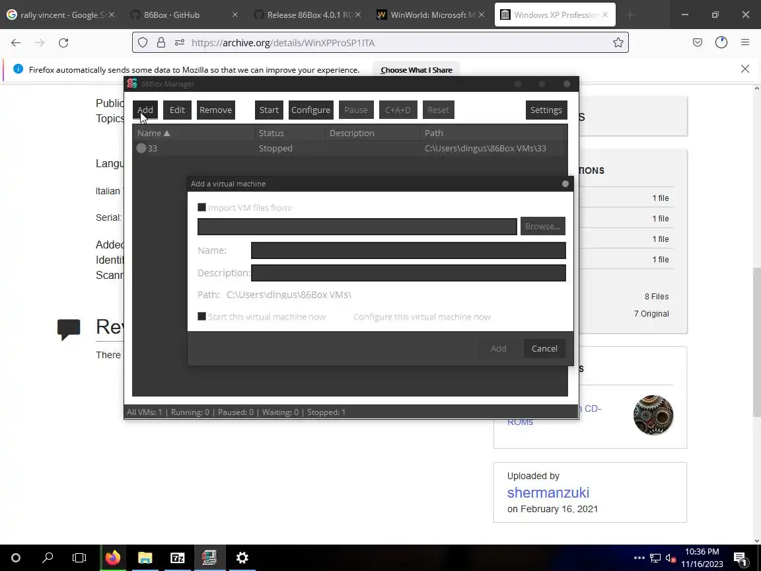
Task: Click the Firefox URL address bar
Action: pyautogui.click(x=380, y=43)
